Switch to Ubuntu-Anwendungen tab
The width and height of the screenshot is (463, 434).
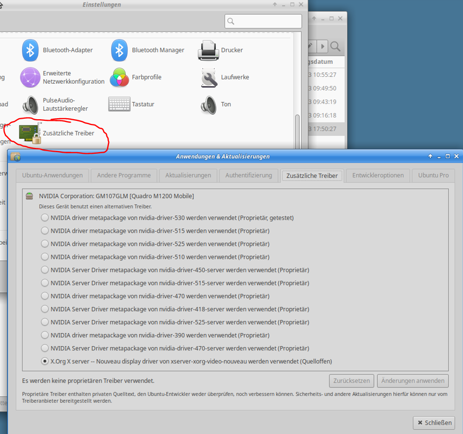[x=52, y=175]
